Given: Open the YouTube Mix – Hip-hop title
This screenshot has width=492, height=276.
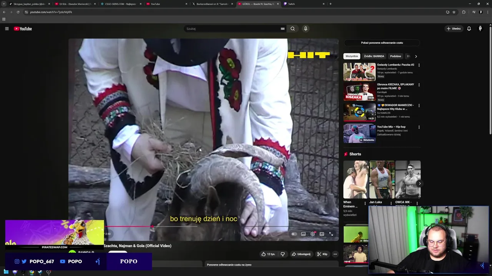Looking at the screenshot, I should (391, 127).
